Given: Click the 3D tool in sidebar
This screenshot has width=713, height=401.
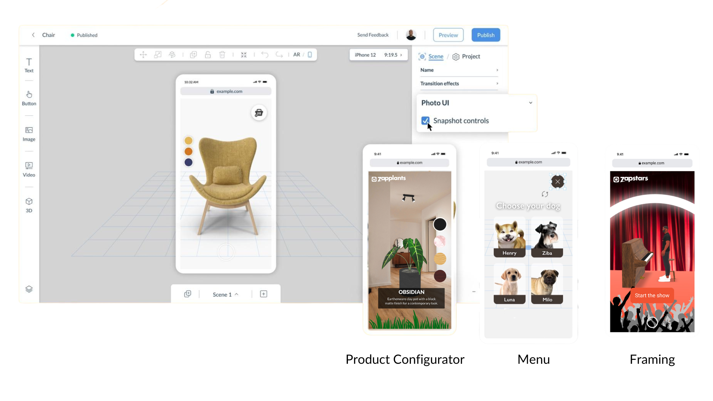Looking at the screenshot, I should click(29, 205).
